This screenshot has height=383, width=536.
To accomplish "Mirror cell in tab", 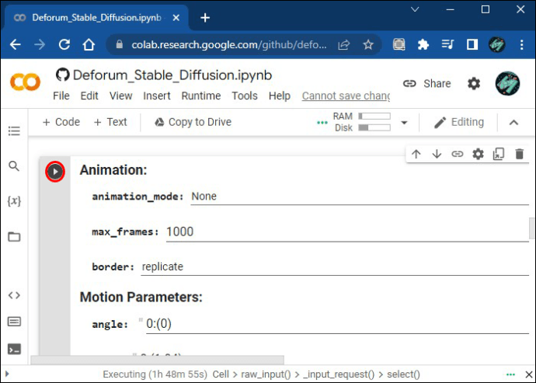I will tap(499, 154).
